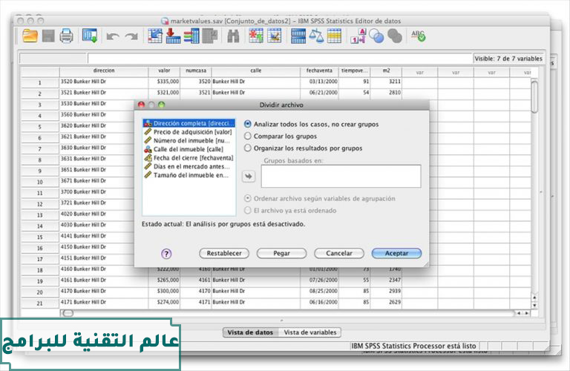Open the Variables info icon
Viewport: 570px width, 371px height.
coord(191,36)
